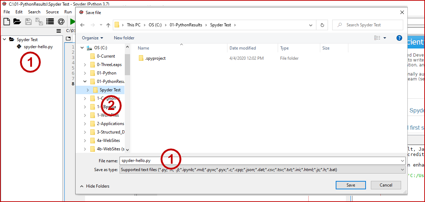The height and width of the screenshot is (202, 425).
Task: Click the Save all files icon in Spyder
Action: pos(39,22)
